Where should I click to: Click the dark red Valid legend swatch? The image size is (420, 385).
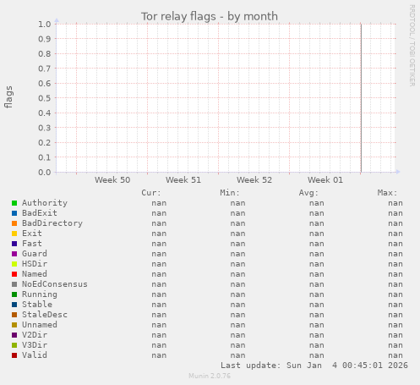point(14,355)
